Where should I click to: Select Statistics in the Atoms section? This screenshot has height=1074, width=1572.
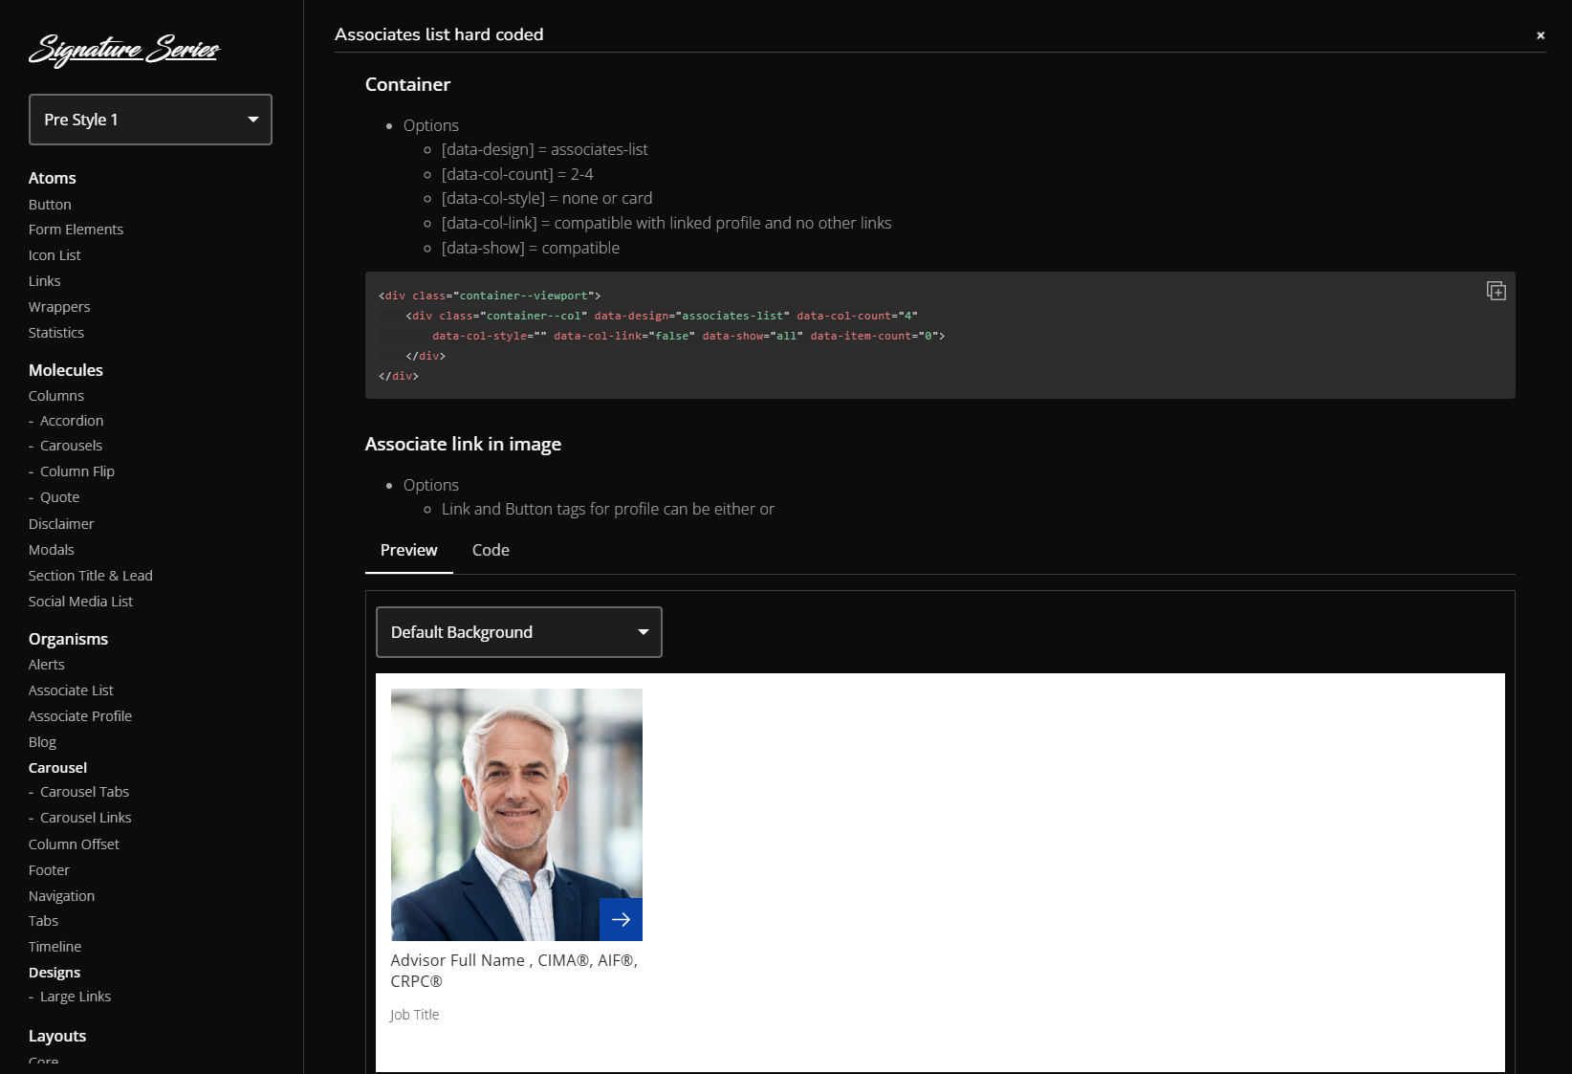56,333
